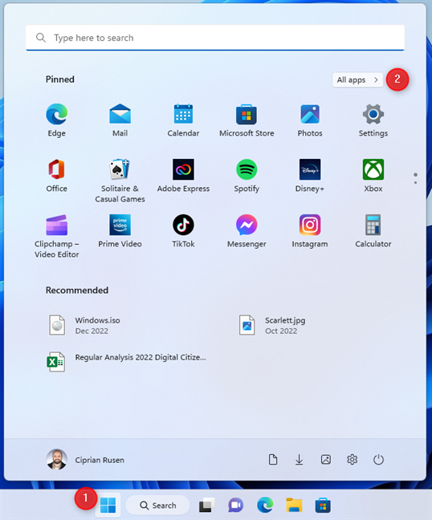The image size is (432, 520).
Task: Launch the Photos app
Action: [310, 120]
